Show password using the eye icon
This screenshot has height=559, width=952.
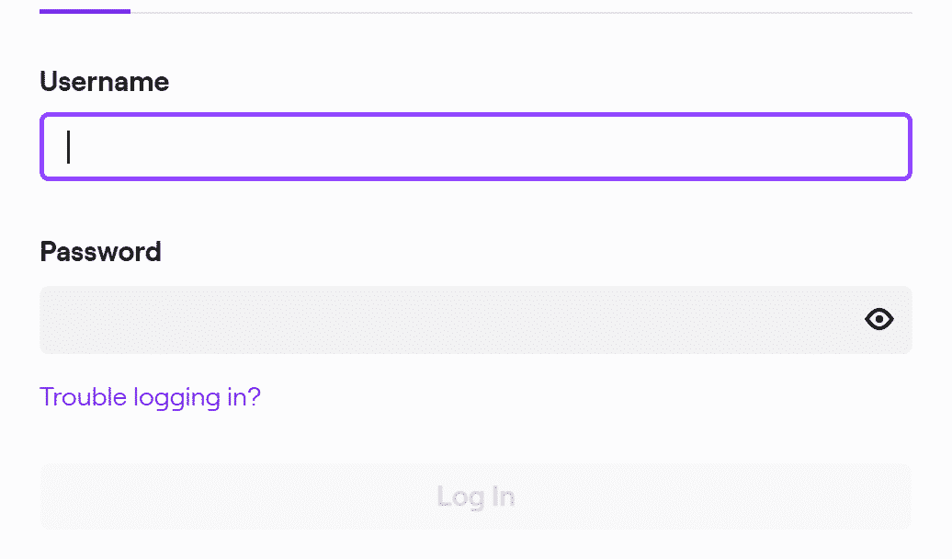click(x=878, y=319)
